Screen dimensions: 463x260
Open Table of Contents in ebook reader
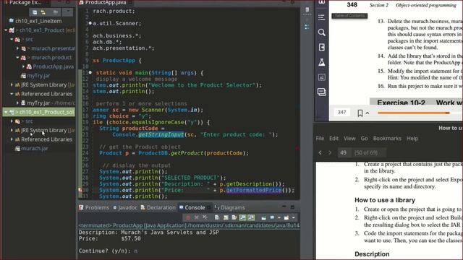pyautogui.click(x=321, y=17)
